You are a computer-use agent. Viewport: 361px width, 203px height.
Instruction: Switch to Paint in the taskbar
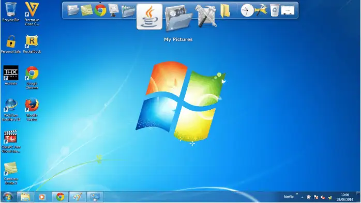pyautogui.click(x=78, y=197)
